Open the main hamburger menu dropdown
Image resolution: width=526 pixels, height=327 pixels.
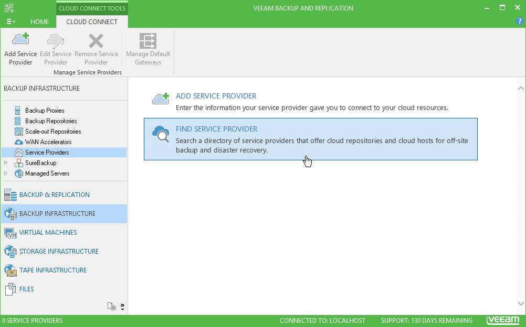10,22
